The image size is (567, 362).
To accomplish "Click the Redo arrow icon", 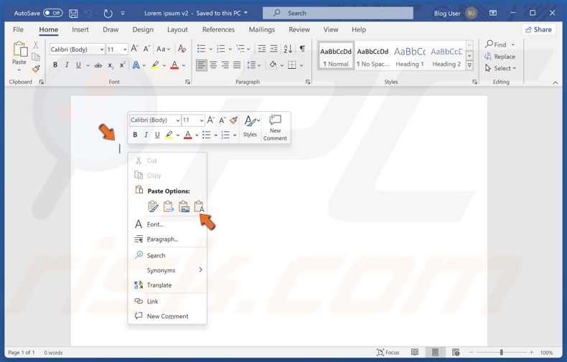I will pos(108,14).
